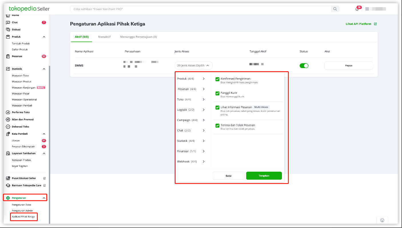Screen dimensions: 402x228
Task: Open Pengaturan Toko menu item
Action: click(21, 205)
